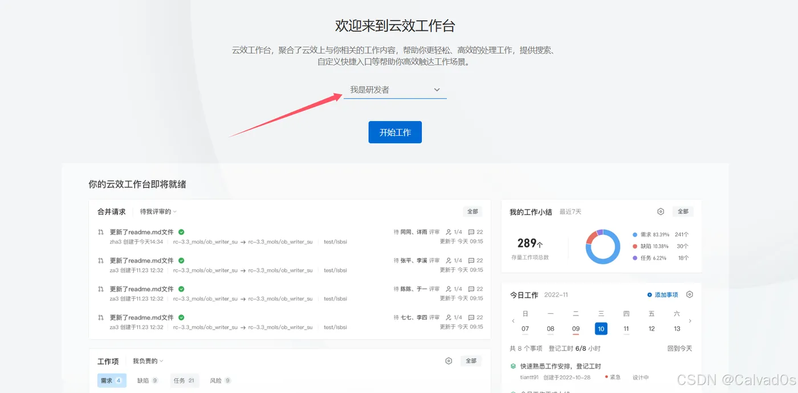Click merge icon in row reviewed by 七七、李四
This screenshot has height=393, width=798.
(x=101, y=318)
